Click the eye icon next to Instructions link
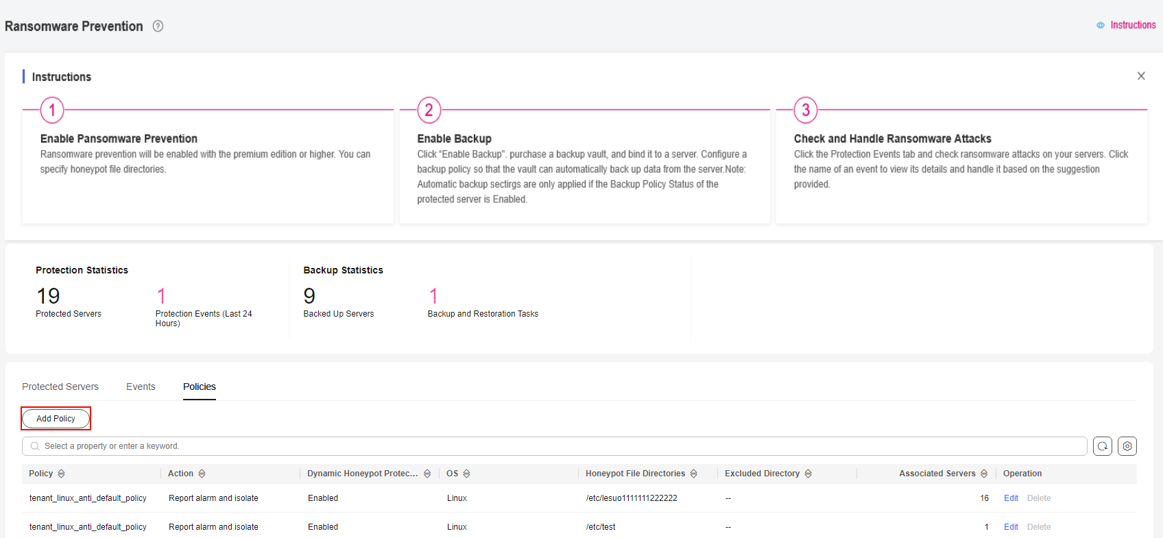Image resolution: width=1163 pixels, height=538 pixels. [1101, 25]
